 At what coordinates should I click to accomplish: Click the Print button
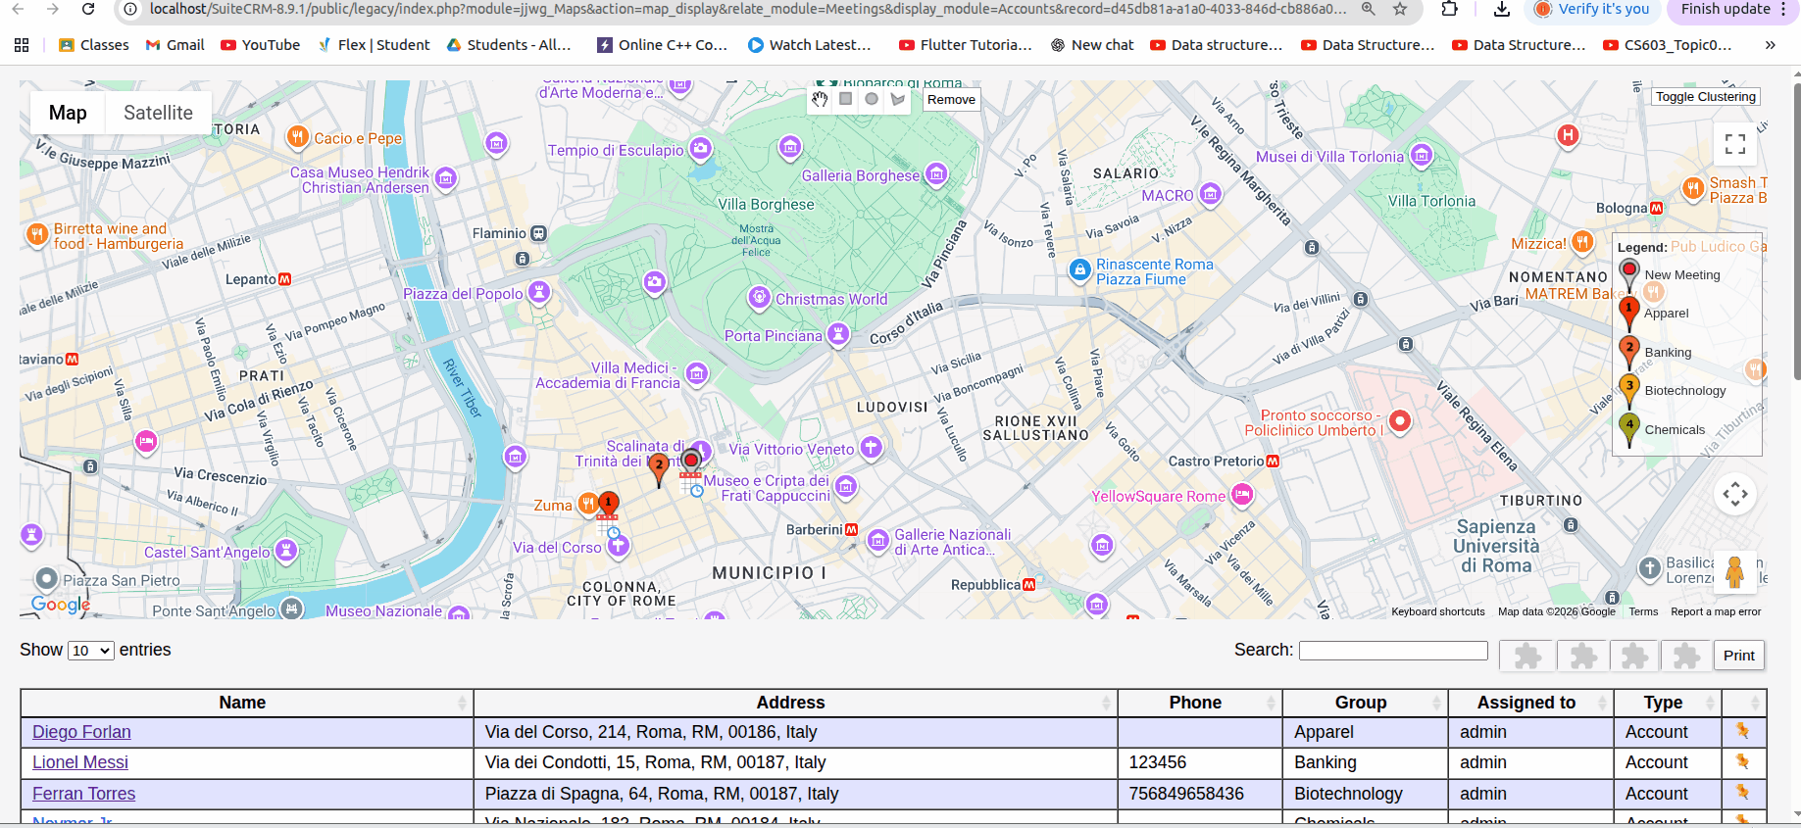point(1738,656)
